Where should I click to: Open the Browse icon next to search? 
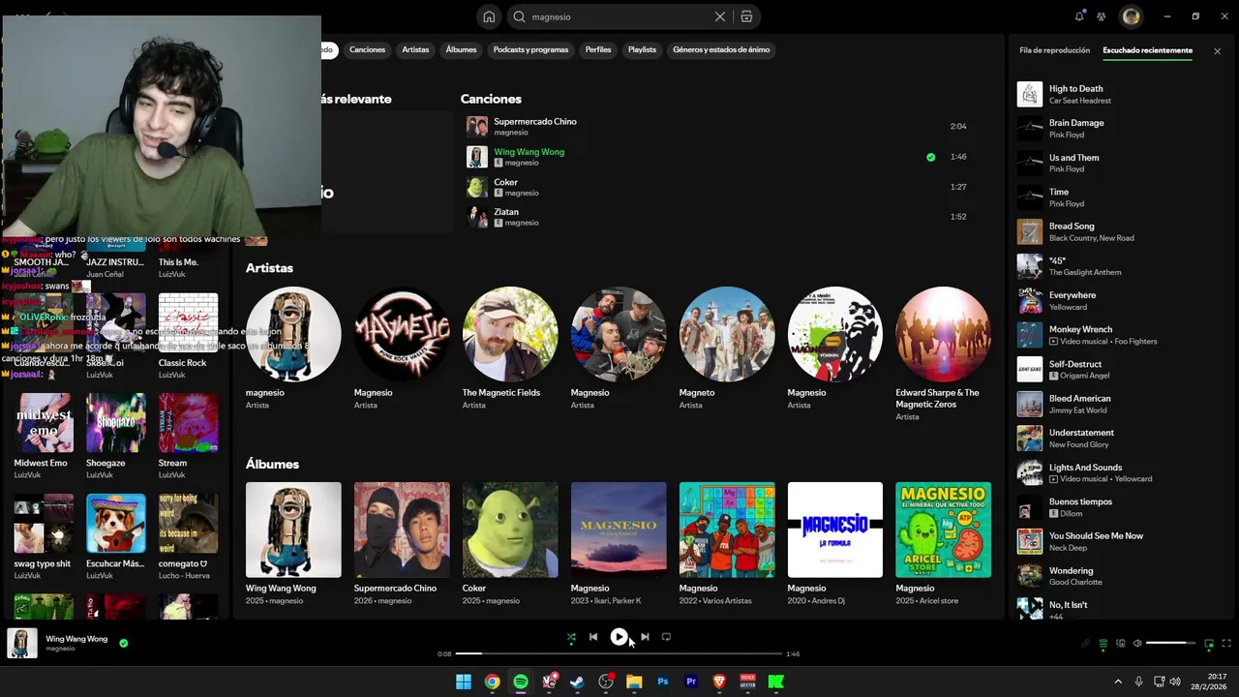[746, 16]
